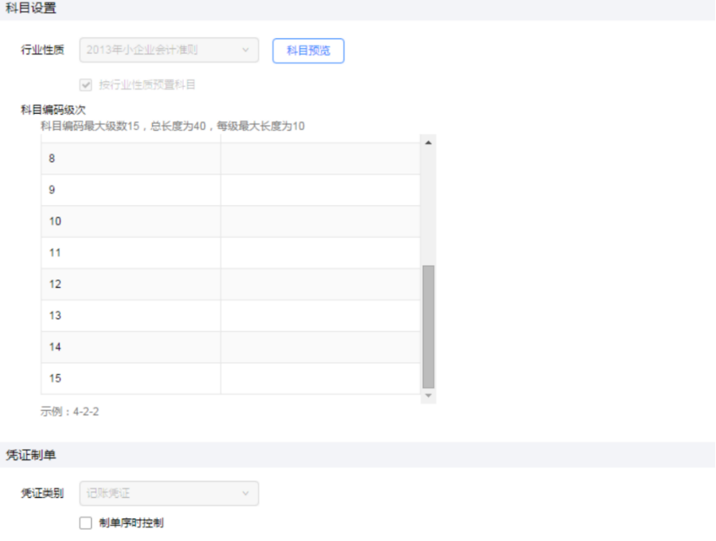Click the length cell for level 11

(320, 253)
